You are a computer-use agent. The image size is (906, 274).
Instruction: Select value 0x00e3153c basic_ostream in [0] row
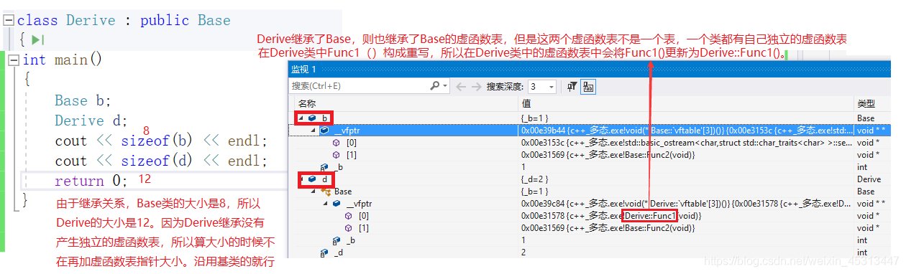(x=687, y=143)
